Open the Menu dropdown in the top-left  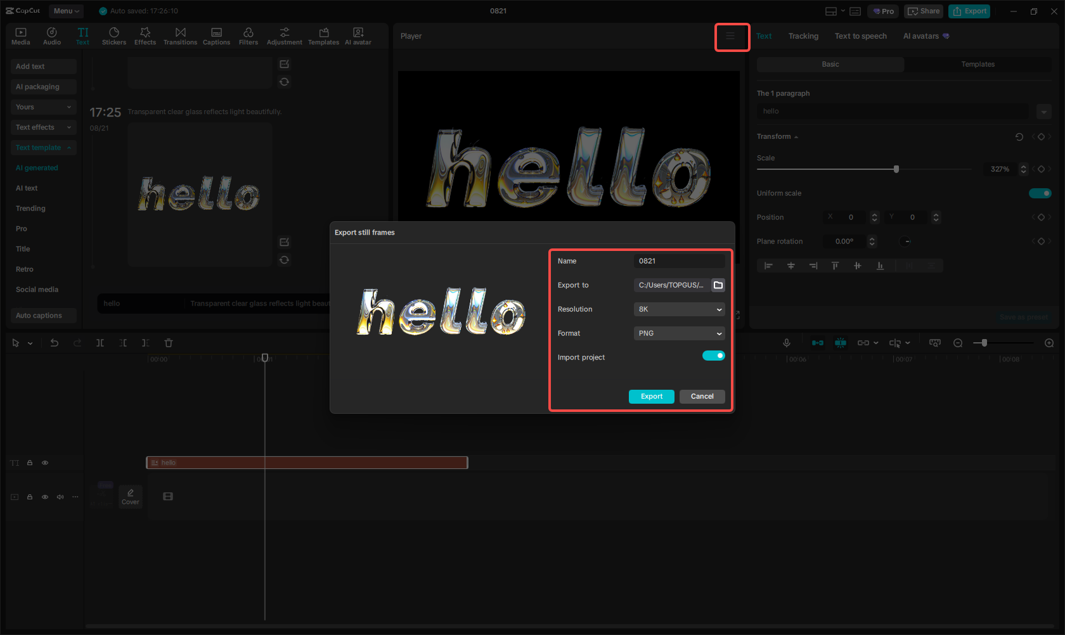tap(66, 11)
